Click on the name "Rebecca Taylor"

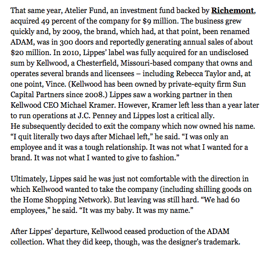pos(201,74)
